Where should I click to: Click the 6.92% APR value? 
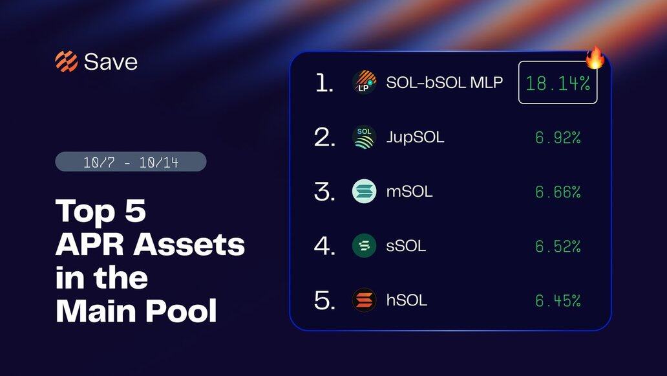(557, 137)
